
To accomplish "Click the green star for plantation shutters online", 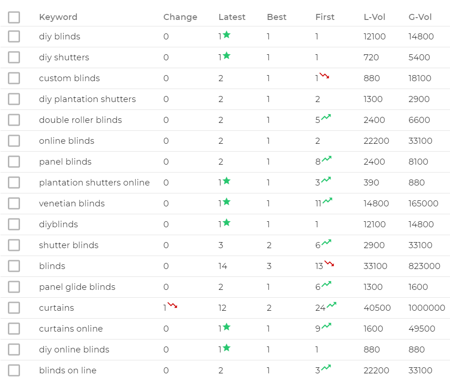I will 226,181.
